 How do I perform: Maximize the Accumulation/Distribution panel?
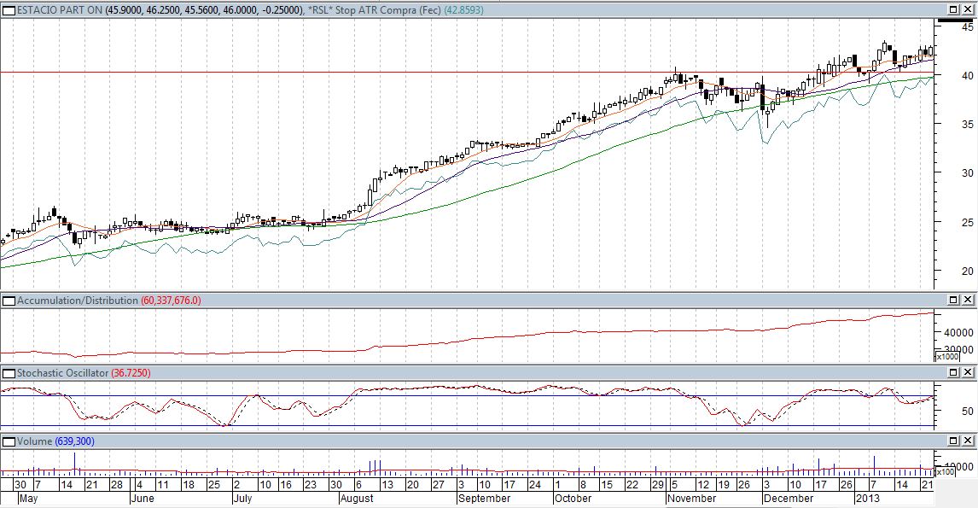click(953, 301)
